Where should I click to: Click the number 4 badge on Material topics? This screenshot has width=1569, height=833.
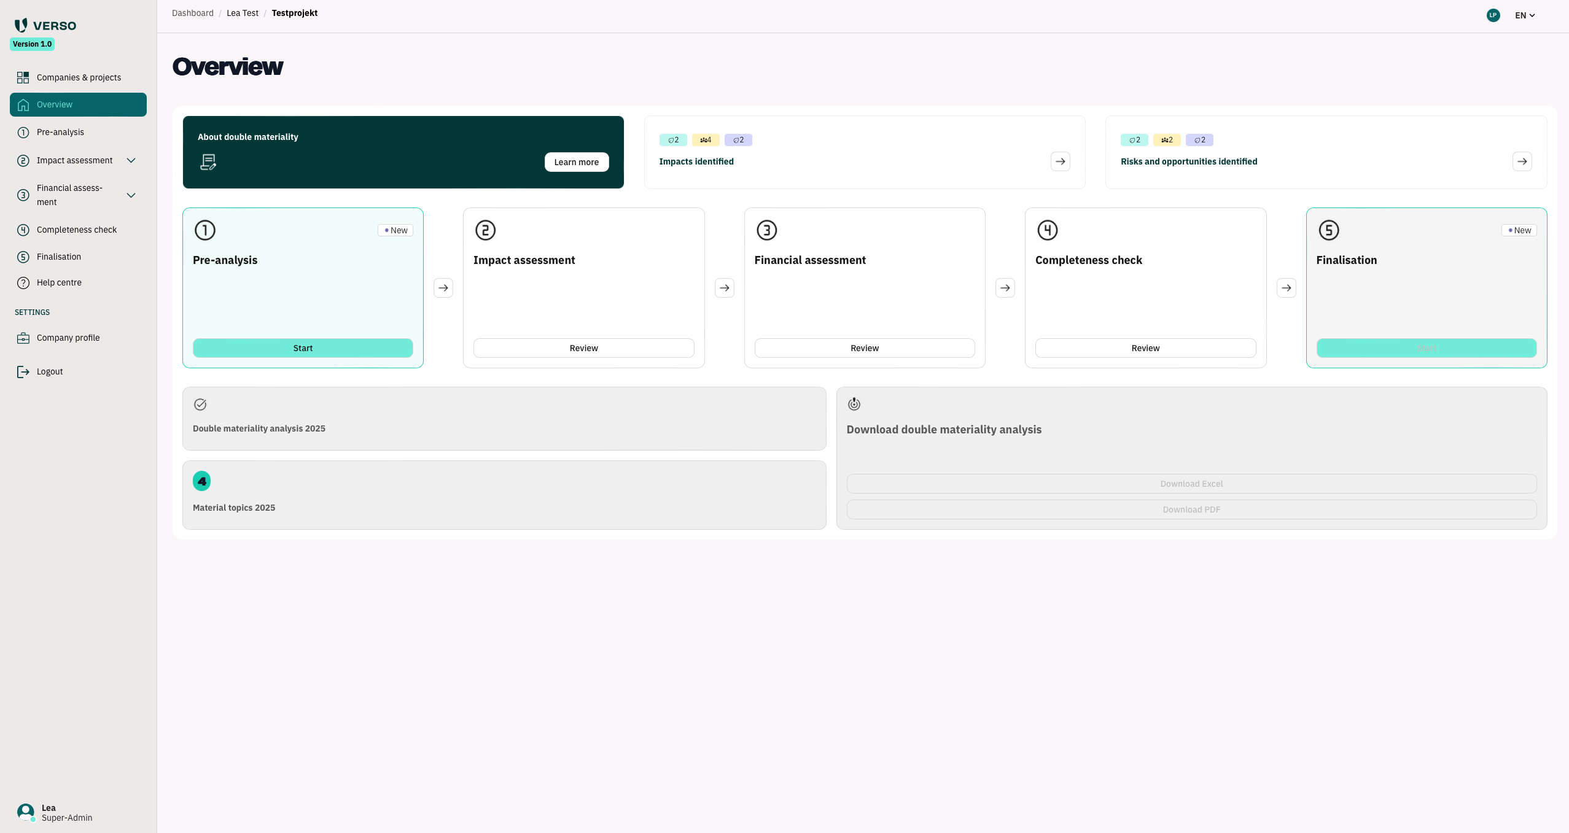coord(202,481)
